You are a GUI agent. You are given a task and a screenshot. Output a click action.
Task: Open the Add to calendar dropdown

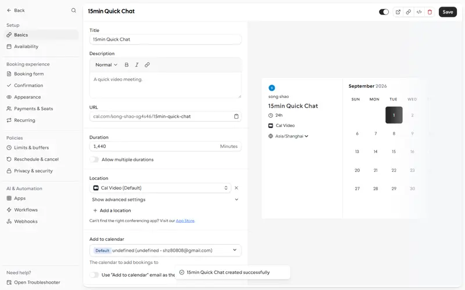pos(166,251)
